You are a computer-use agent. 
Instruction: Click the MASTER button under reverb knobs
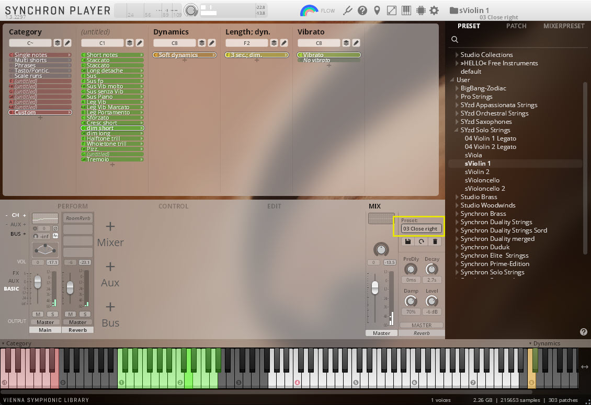[x=422, y=325]
